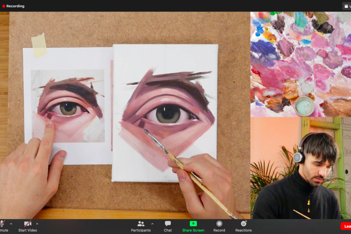Open the Participants panel
Viewport: 351px width, 234px height.
tap(141, 224)
